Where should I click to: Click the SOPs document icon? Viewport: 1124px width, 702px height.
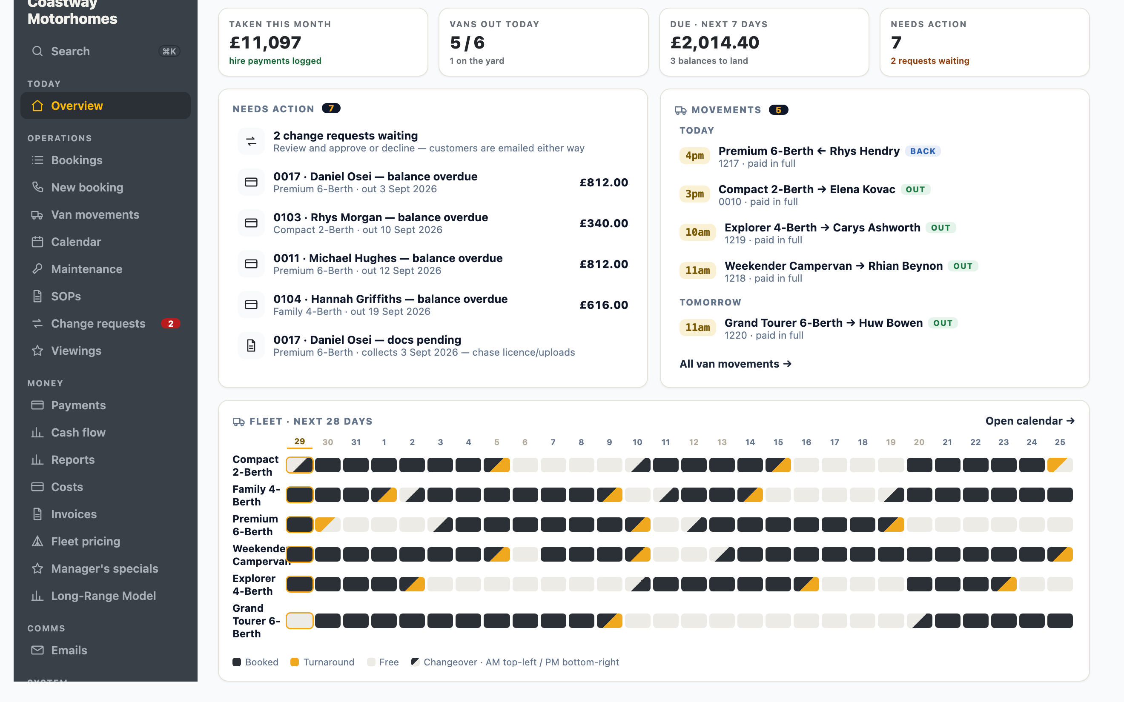[37, 296]
